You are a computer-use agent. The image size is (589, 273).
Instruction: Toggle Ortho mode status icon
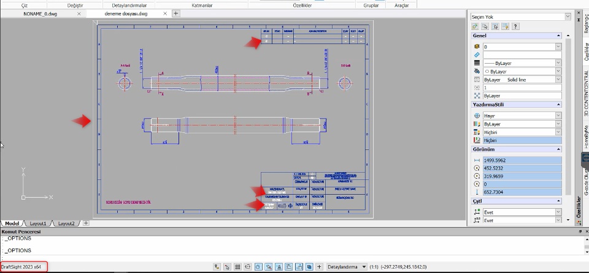(x=247, y=267)
